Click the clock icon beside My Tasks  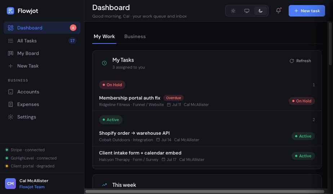(104, 63)
